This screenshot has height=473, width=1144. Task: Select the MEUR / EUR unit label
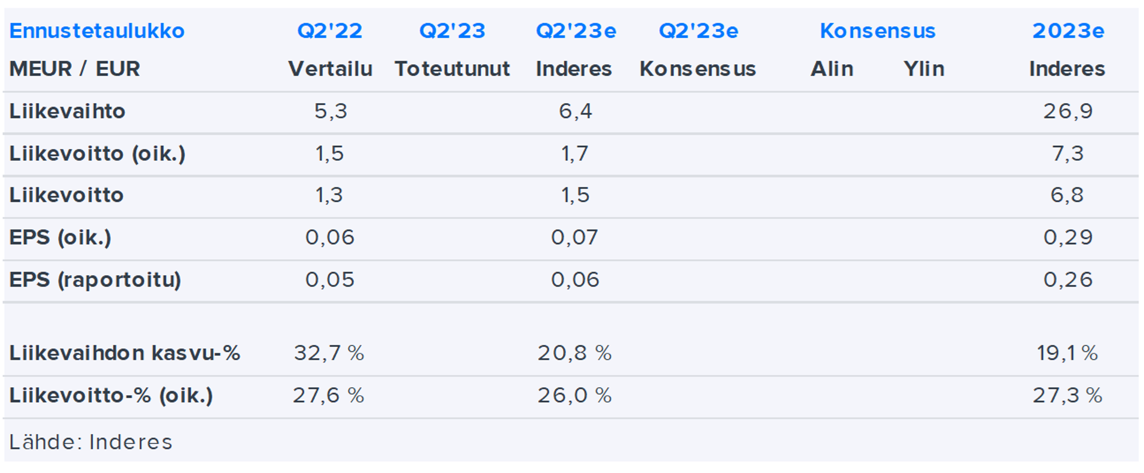[x=74, y=69]
